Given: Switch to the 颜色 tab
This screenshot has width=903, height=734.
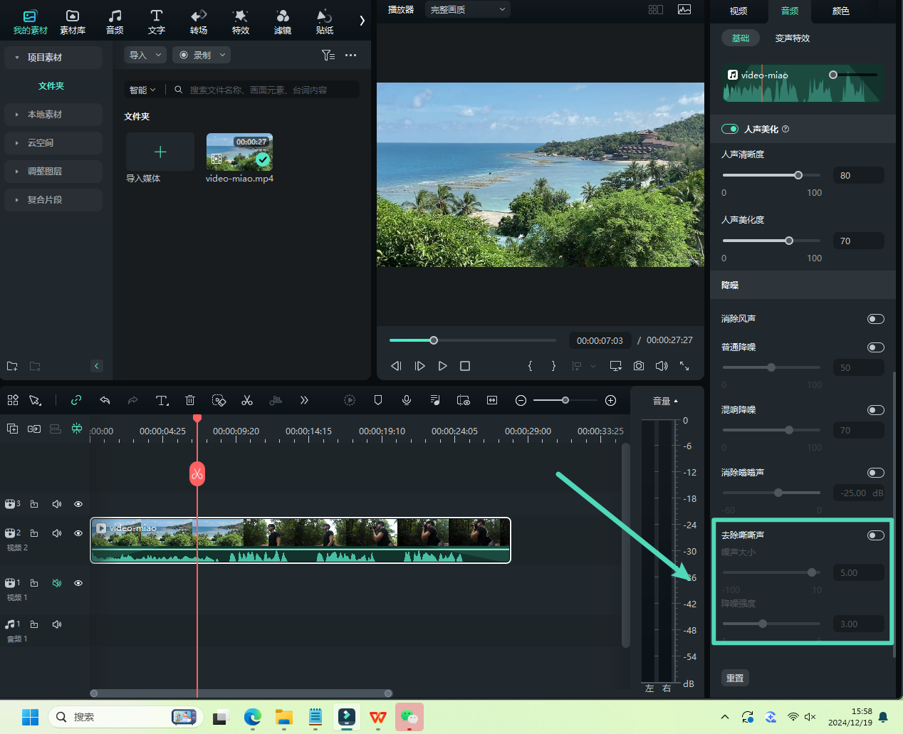Looking at the screenshot, I should click(840, 11).
